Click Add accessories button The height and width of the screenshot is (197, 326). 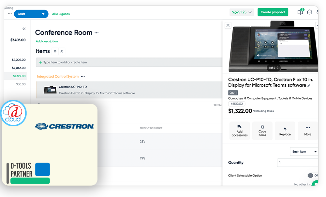(x=240, y=131)
